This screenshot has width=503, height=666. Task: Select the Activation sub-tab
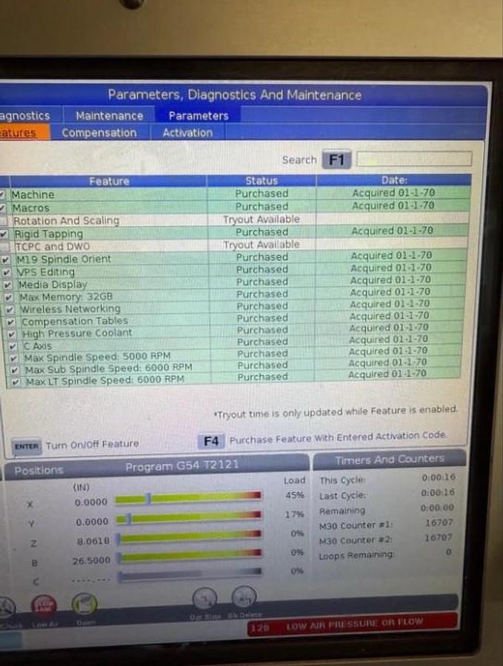[x=187, y=133]
